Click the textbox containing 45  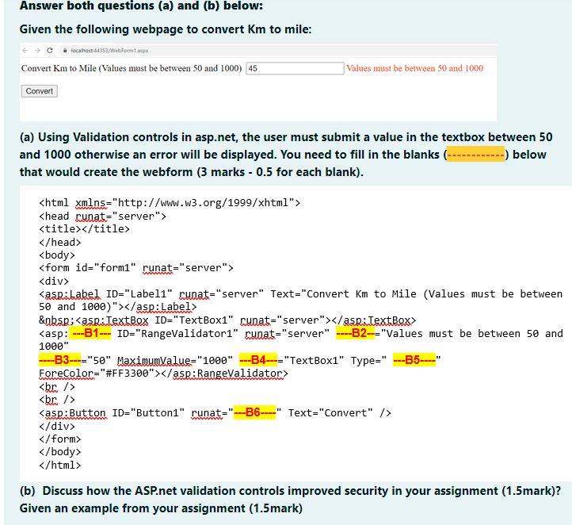(x=295, y=68)
